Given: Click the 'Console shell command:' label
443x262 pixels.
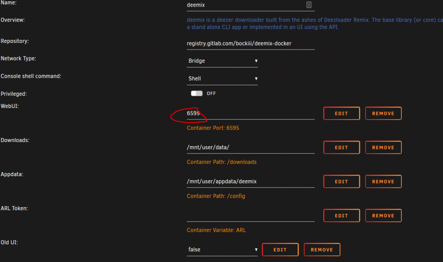Looking at the screenshot, I should 31,76.
